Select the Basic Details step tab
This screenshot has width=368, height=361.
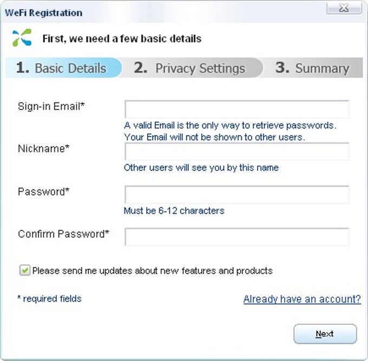[63, 68]
